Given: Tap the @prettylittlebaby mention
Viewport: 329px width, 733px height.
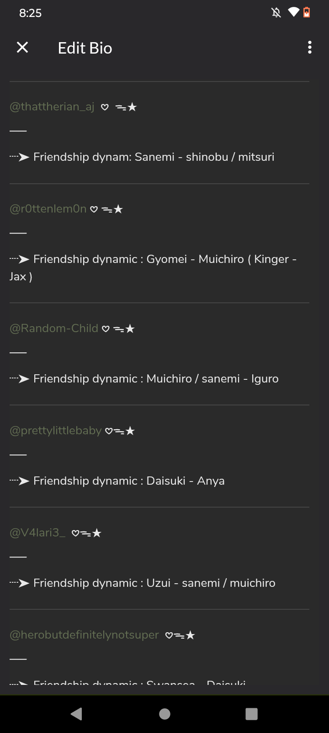Looking at the screenshot, I should coord(56,431).
